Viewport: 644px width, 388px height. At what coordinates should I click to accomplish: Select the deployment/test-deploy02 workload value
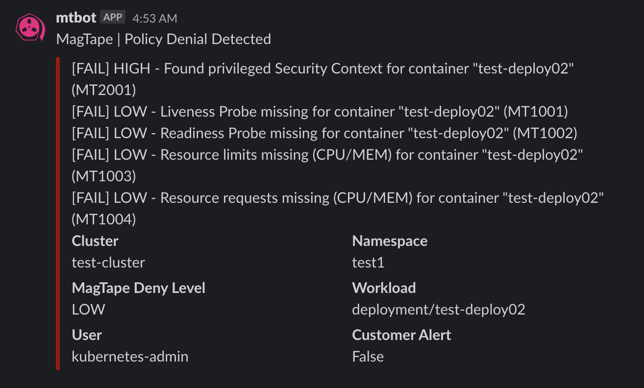click(x=439, y=310)
